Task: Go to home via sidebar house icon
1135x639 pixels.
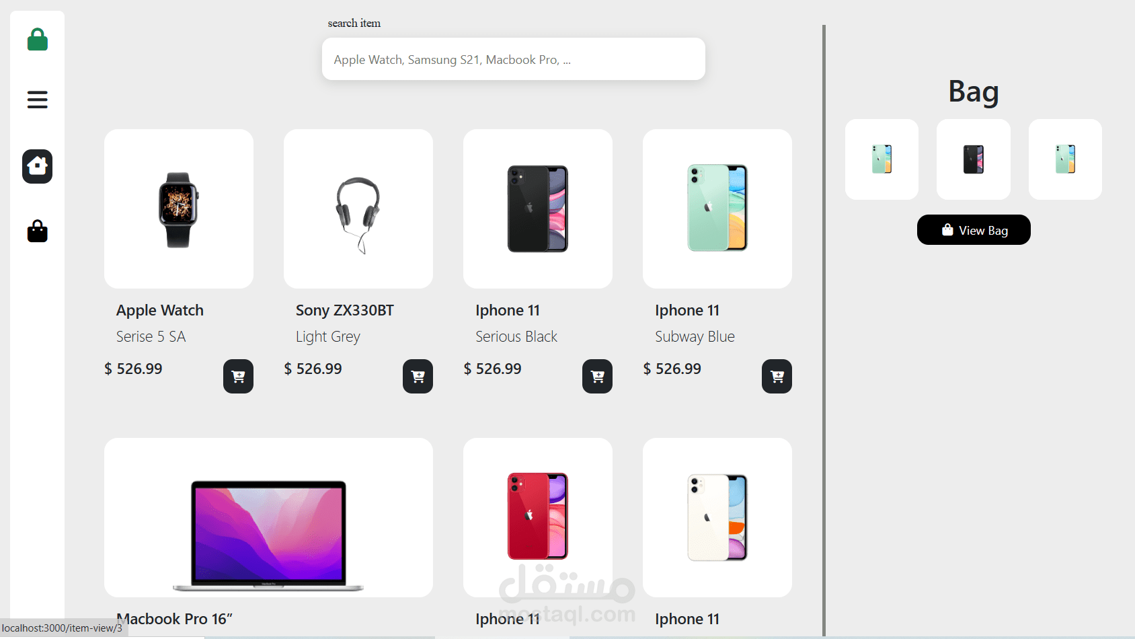Action: click(38, 166)
